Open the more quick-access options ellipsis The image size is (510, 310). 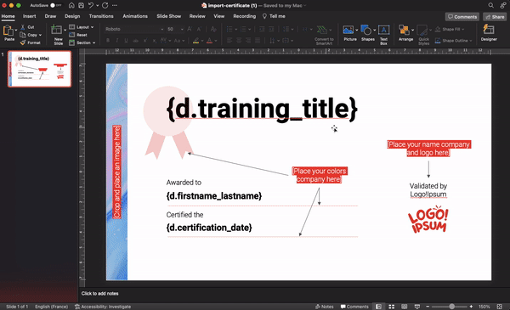(115, 6)
